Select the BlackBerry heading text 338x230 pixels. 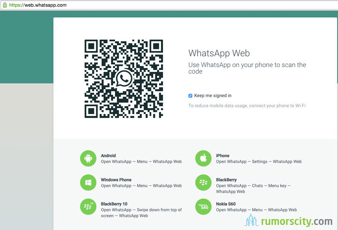click(226, 180)
